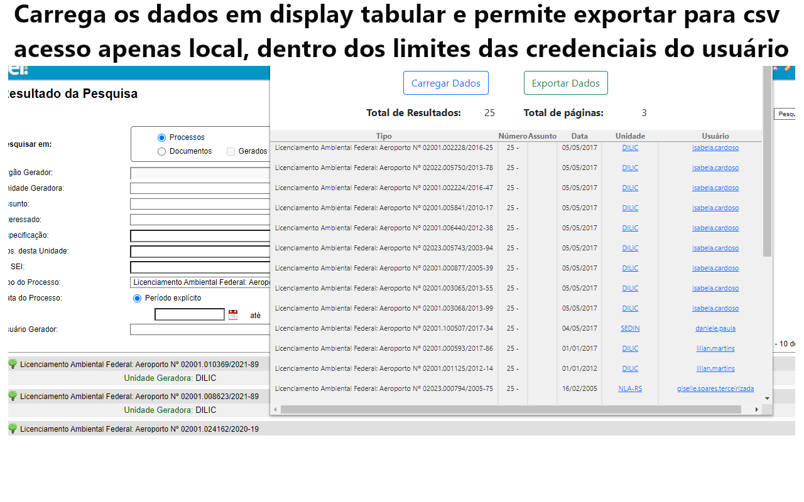
Task: Click the popup's vertical scrollbar down arrow
Action: pos(767,398)
